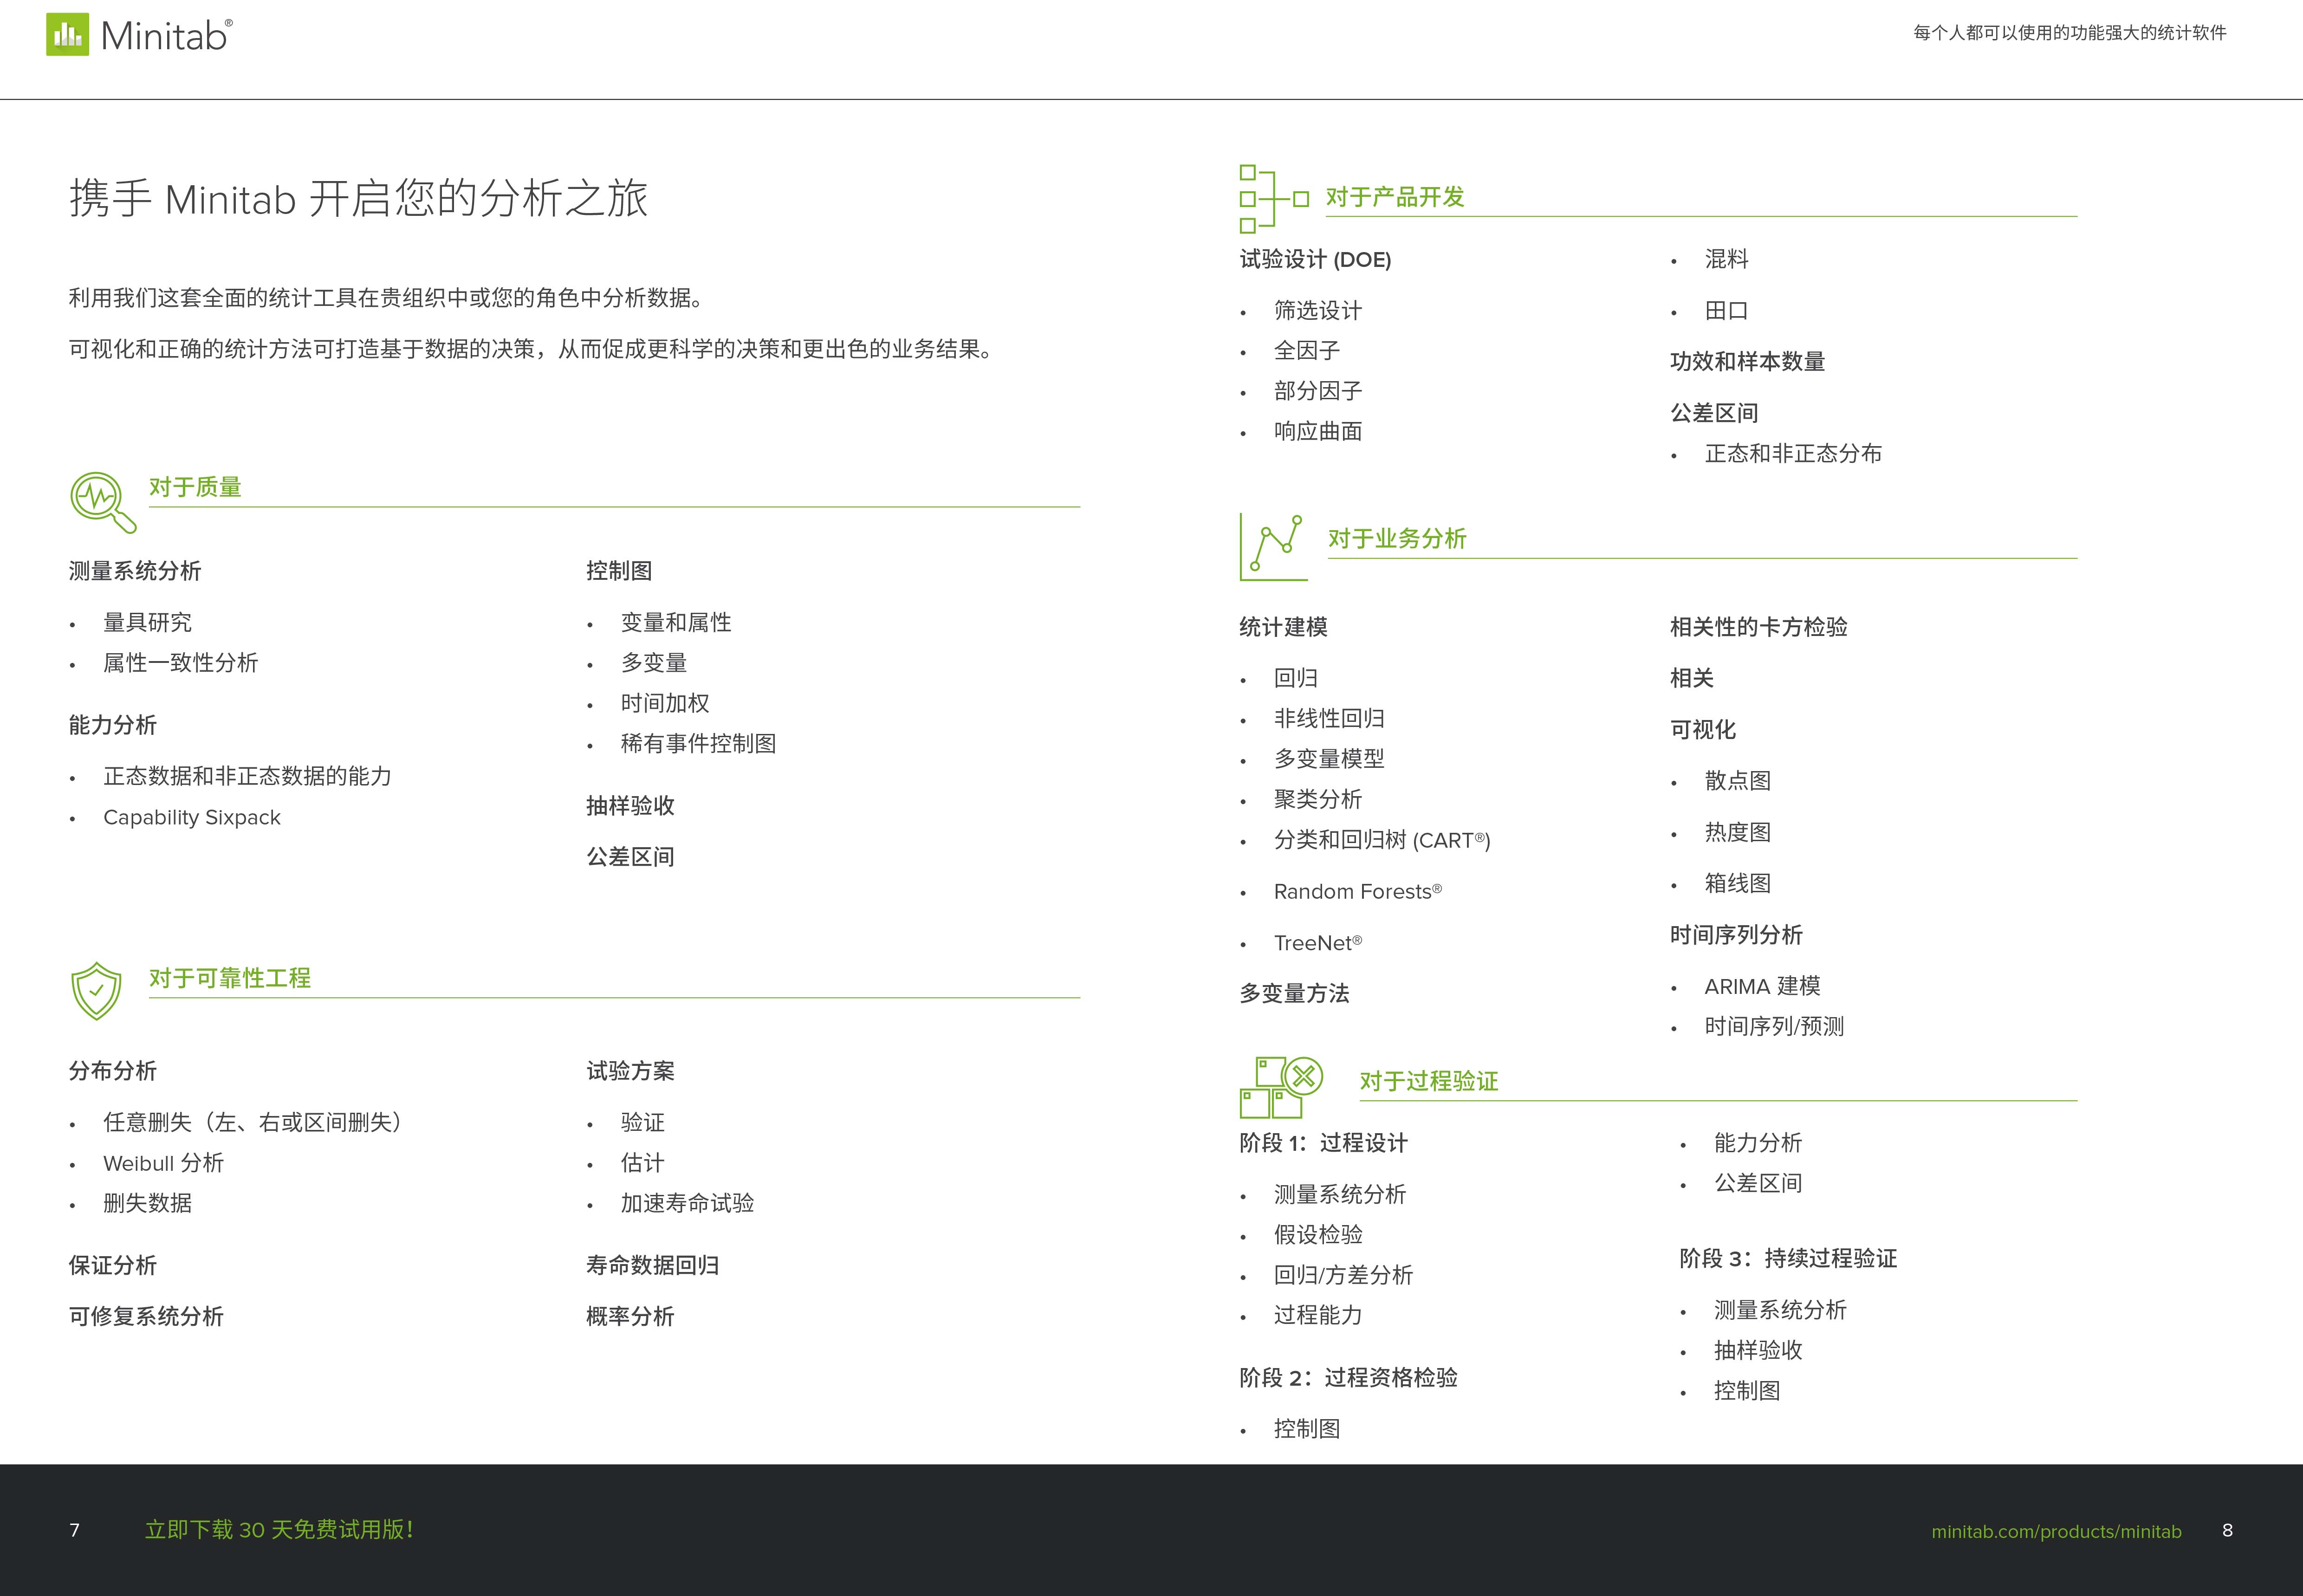Click the product development tree diagram icon

[1274, 199]
